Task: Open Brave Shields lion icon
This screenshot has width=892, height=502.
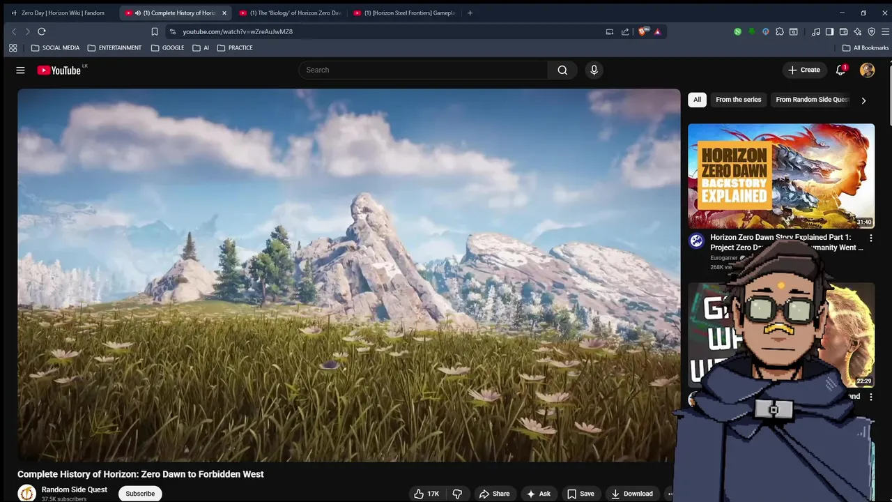Action: (643, 31)
